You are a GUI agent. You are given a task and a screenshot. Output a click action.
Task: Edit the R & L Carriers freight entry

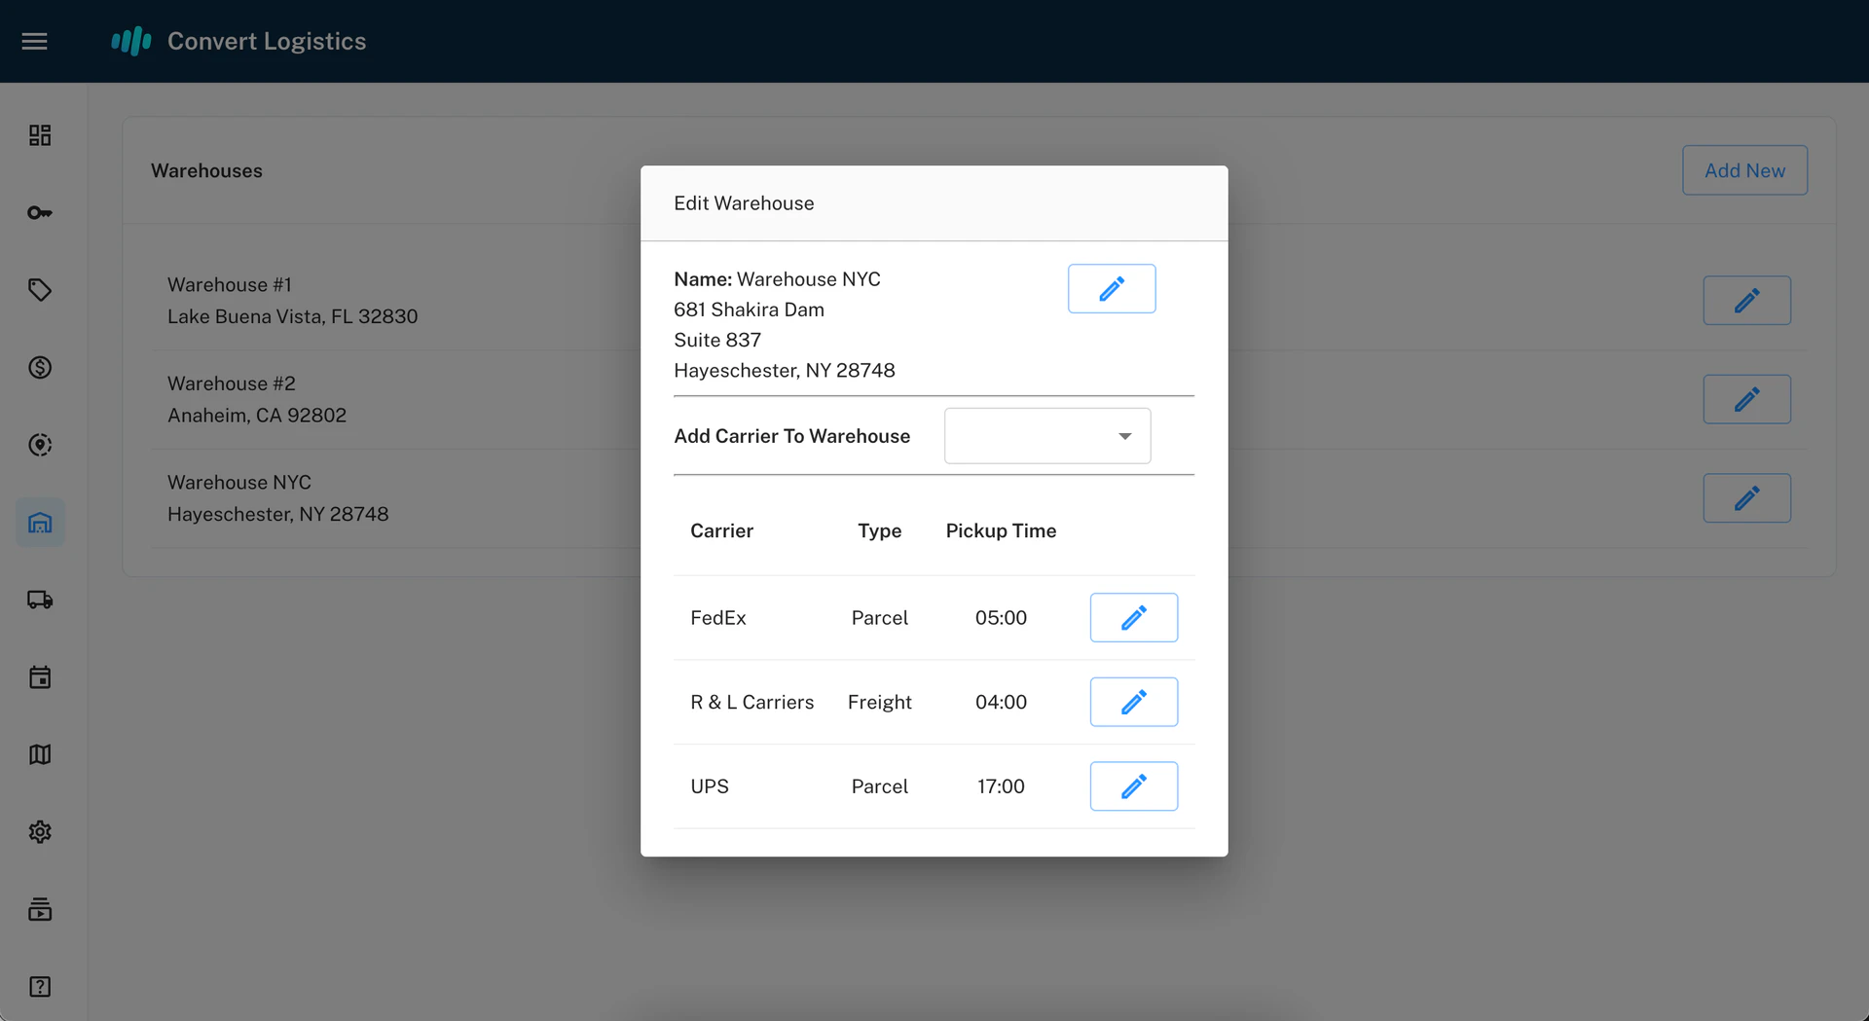(x=1133, y=702)
